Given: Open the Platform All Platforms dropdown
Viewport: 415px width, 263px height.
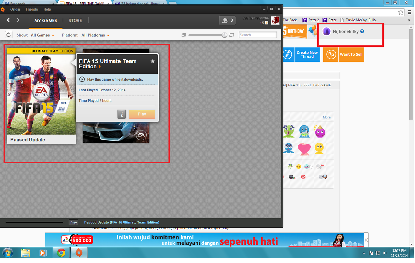Looking at the screenshot, I should click(95, 35).
